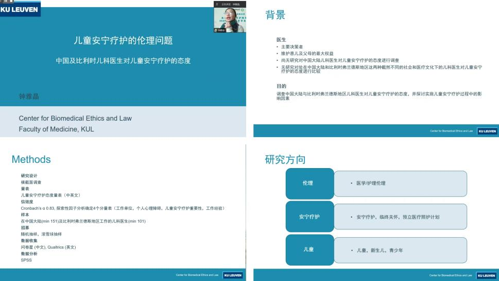Click the title 儿童安宁疗护的伦理问题
Screen dimensions: 499x281
pos(123,41)
